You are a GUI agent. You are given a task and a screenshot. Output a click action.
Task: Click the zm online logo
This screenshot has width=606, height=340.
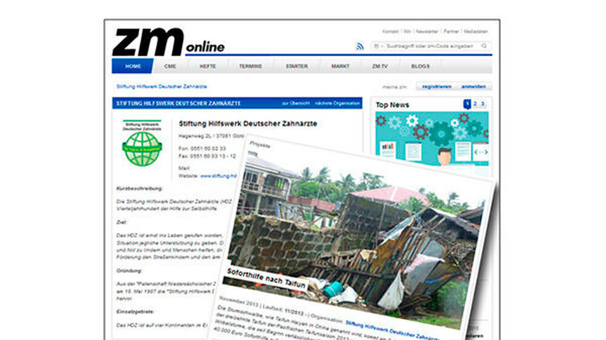tap(168, 42)
